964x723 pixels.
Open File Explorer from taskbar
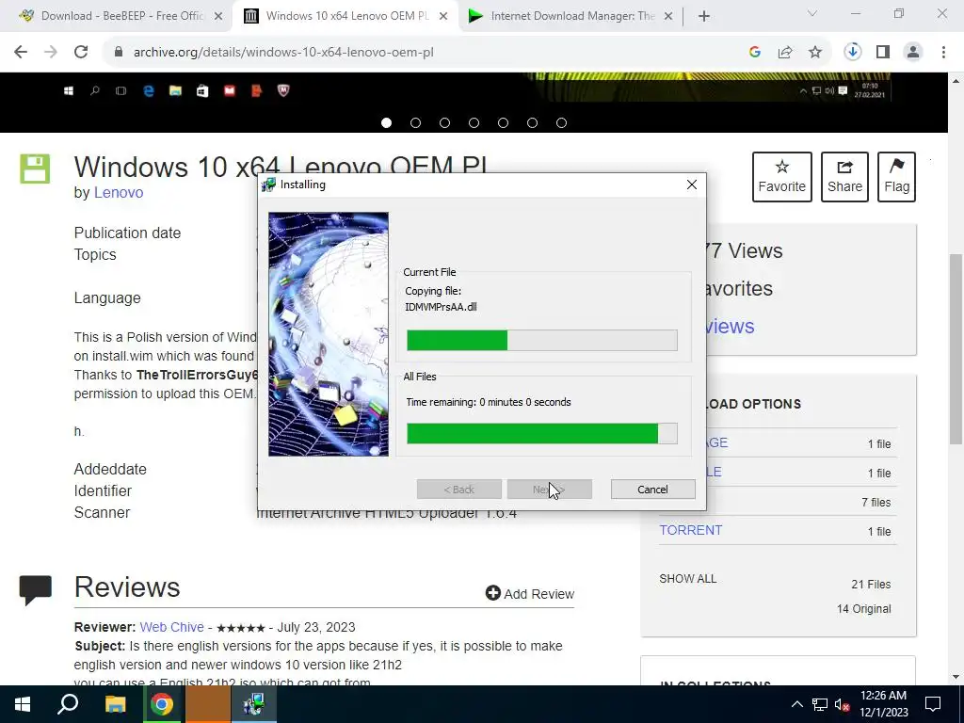[115, 704]
